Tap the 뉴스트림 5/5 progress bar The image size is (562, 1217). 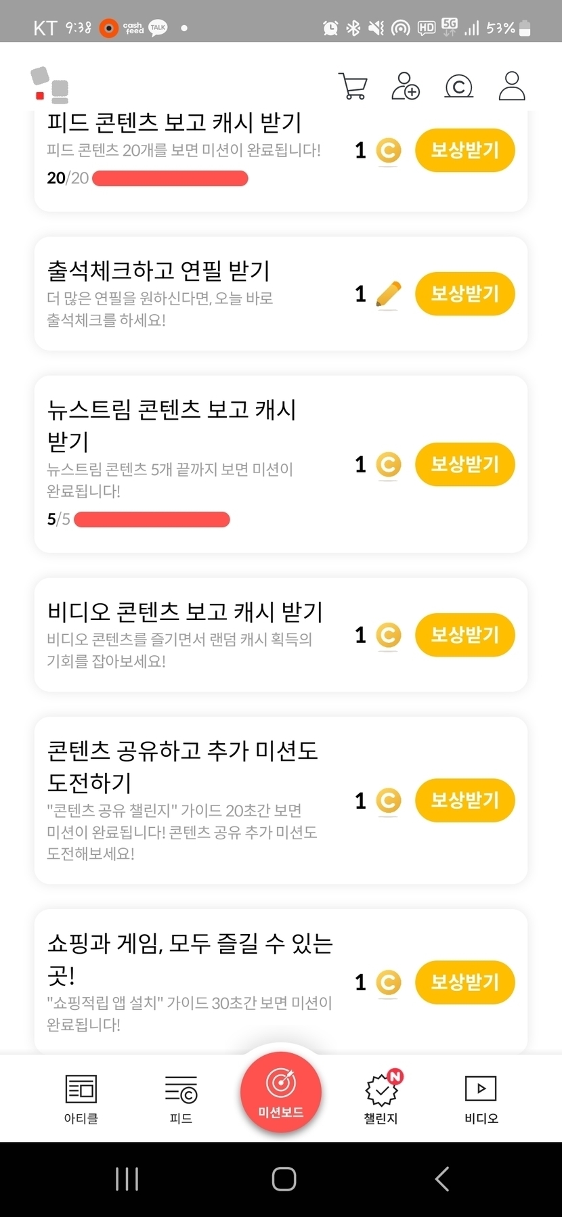pos(152,520)
